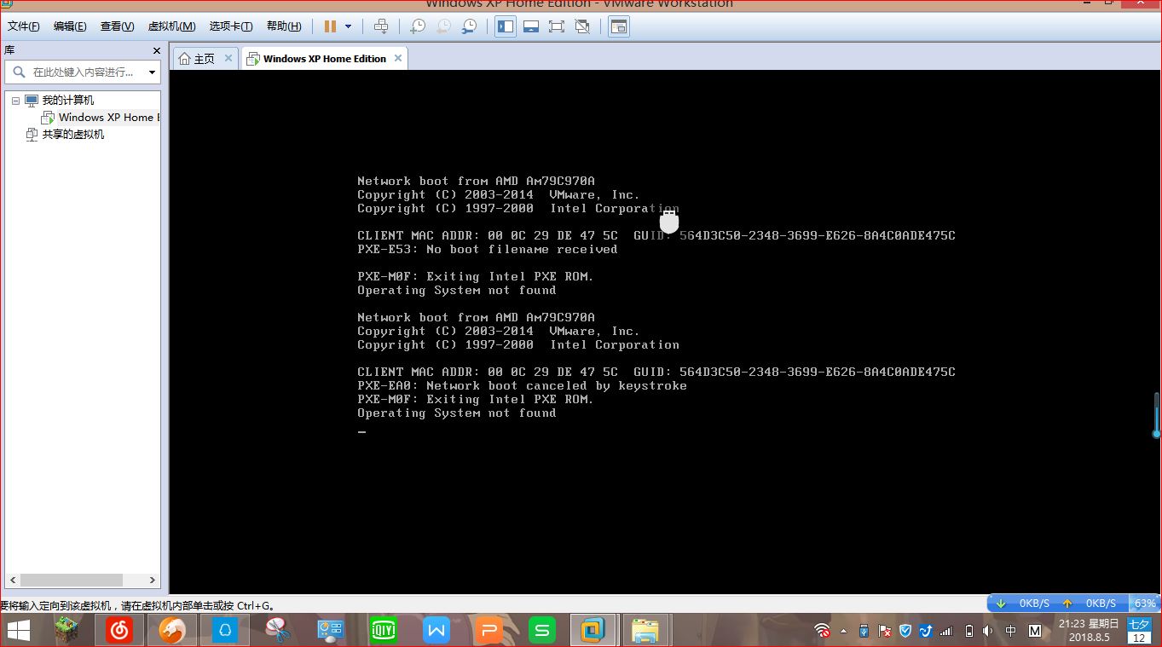Open the snapshot manager
The width and height of the screenshot is (1162, 647).
(x=469, y=26)
